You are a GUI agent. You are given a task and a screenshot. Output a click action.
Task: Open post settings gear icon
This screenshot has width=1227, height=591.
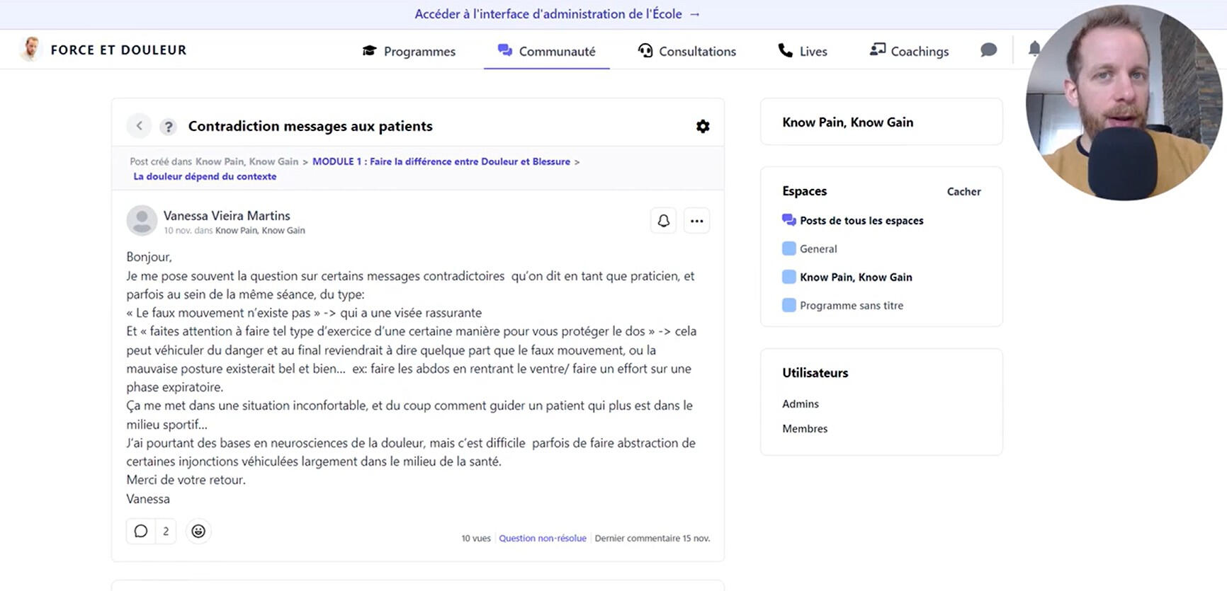pyautogui.click(x=702, y=126)
